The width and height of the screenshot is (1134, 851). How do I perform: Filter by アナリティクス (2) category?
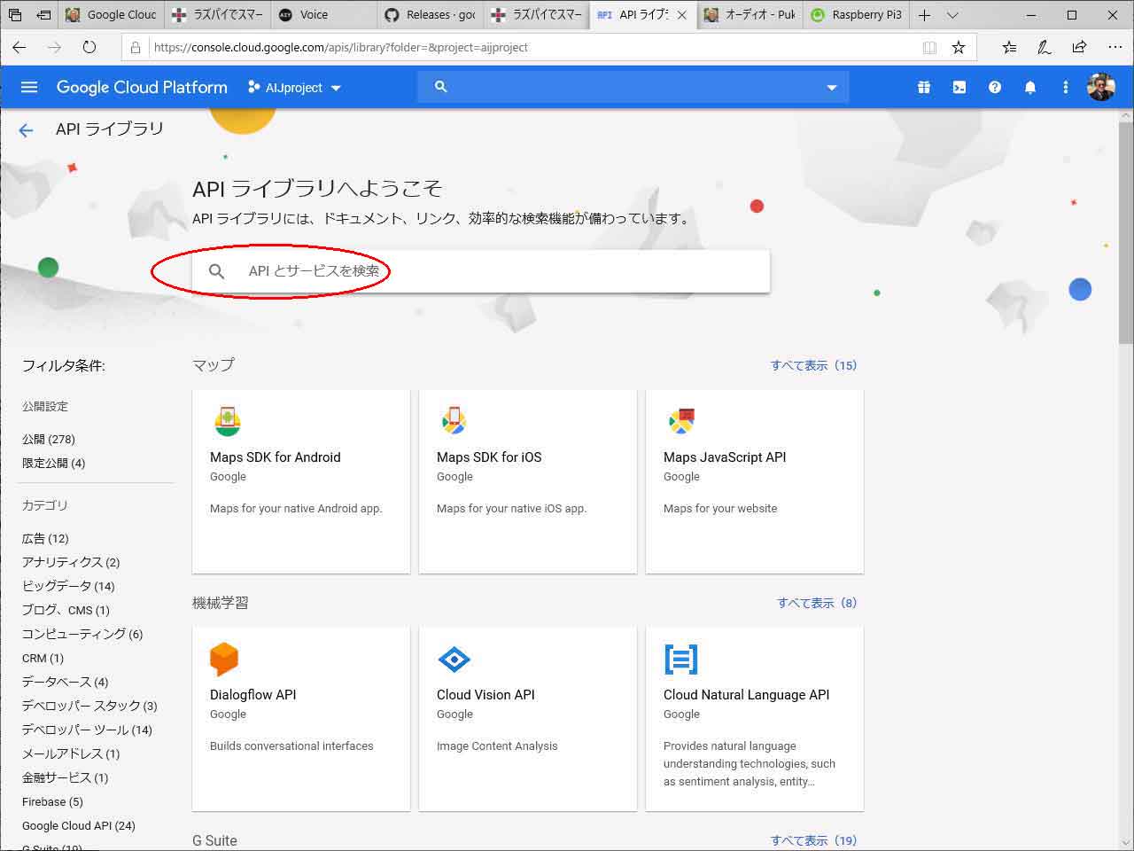click(x=71, y=563)
